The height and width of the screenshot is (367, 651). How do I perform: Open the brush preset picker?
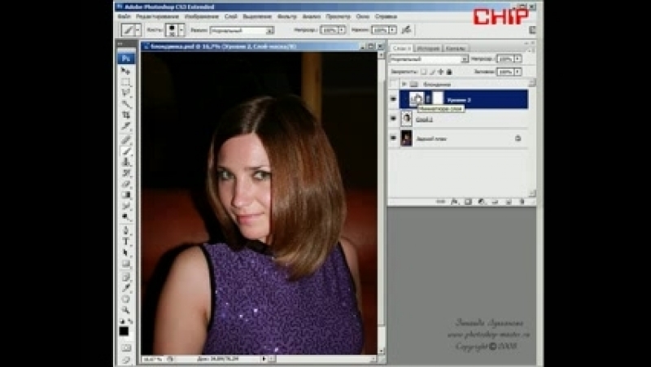[181, 30]
